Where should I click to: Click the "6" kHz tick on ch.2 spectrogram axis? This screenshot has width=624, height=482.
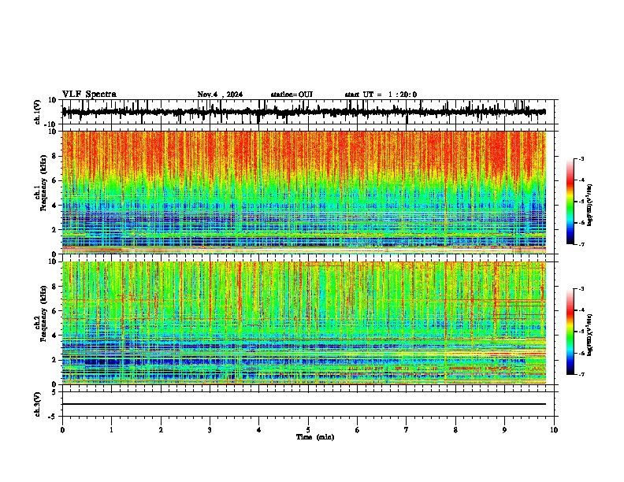coord(54,311)
